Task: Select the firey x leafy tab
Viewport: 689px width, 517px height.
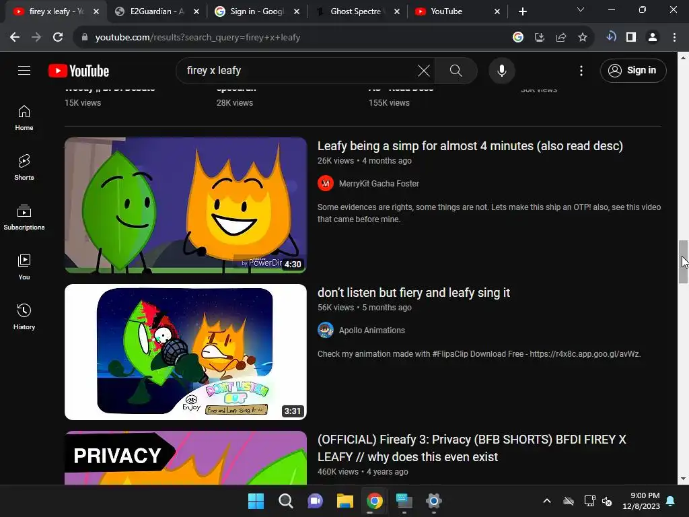Action: pos(57,11)
